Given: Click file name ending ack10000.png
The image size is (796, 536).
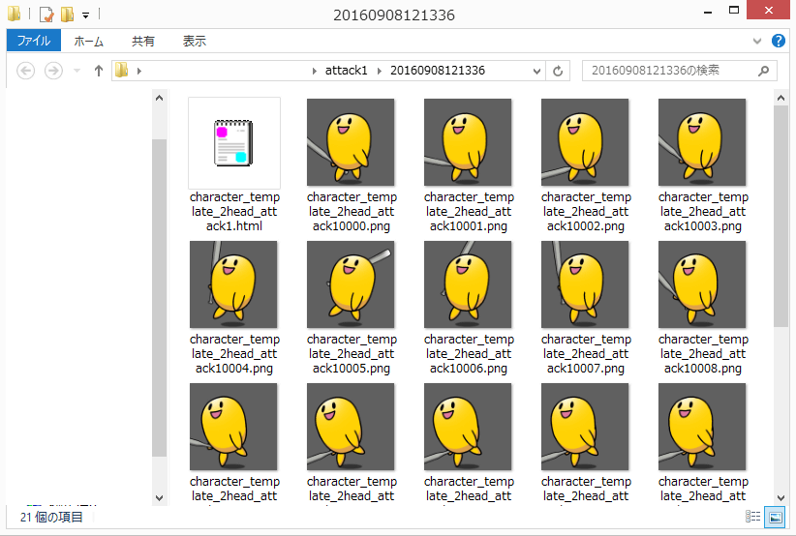Looking at the screenshot, I should click(x=352, y=212).
